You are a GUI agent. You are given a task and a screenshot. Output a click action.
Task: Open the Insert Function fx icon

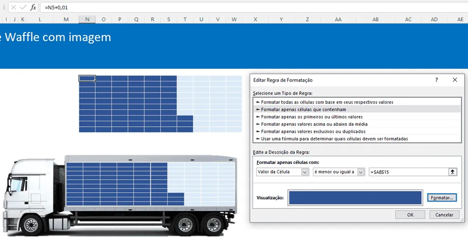tap(33, 8)
